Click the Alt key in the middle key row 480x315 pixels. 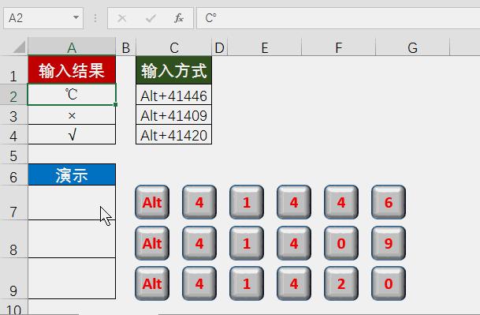tap(152, 243)
